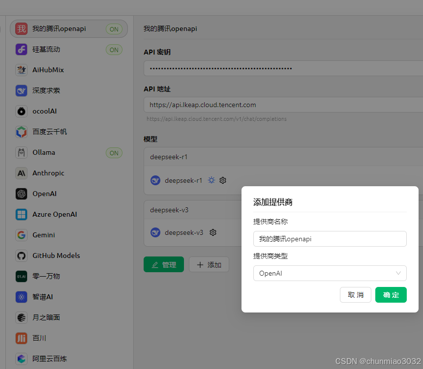Image resolution: width=423 pixels, height=369 pixels.
Task: Click the 提供商名称 name input field
Action: pyautogui.click(x=330, y=239)
